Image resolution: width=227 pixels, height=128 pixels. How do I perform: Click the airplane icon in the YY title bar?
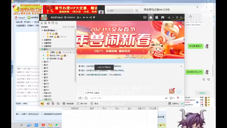[87, 17]
